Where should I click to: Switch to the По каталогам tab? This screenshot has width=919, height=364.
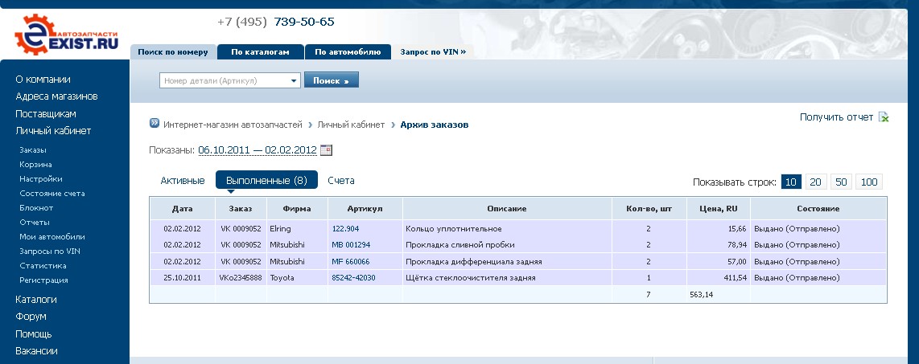point(260,52)
